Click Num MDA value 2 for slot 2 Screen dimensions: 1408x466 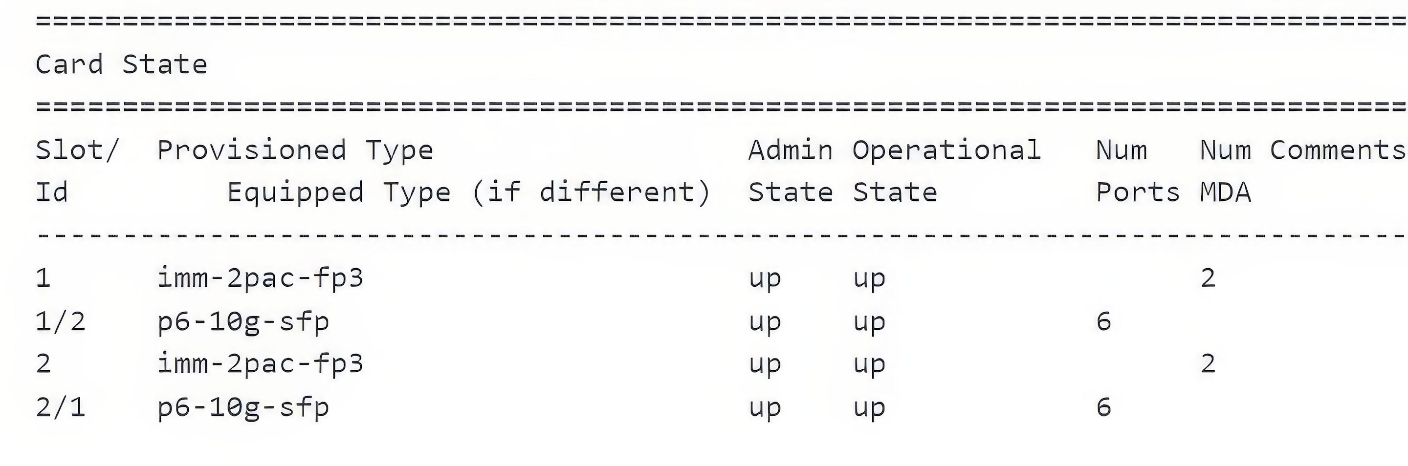[1208, 364]
